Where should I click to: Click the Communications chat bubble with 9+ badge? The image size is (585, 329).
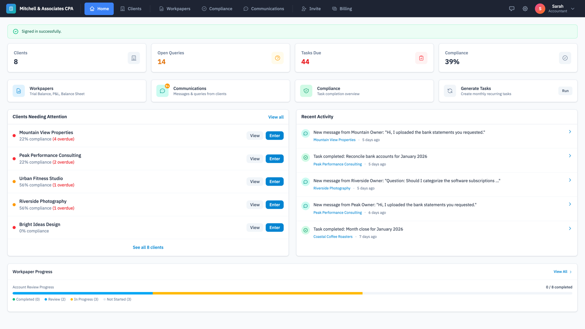[162, 91]
